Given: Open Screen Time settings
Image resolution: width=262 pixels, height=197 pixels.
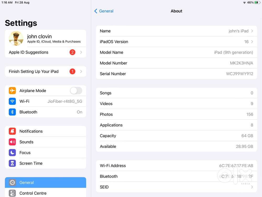Looking at the screenshot, I should (x=45, y=163).
